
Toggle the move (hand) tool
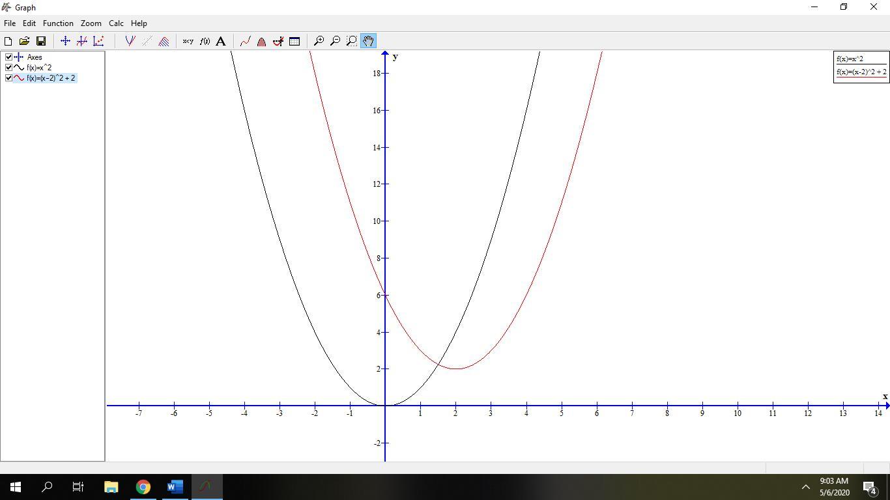[368, 41]
